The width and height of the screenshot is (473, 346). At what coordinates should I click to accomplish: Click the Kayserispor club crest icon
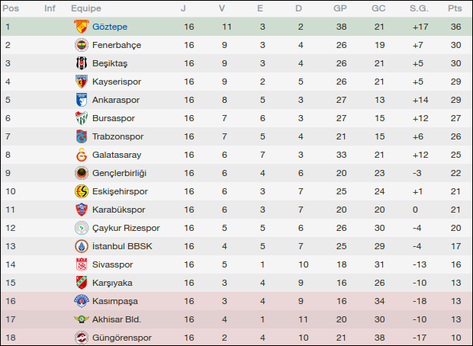pos(82,82)
